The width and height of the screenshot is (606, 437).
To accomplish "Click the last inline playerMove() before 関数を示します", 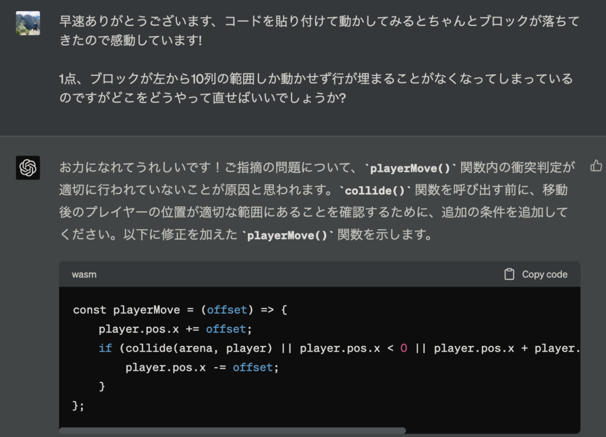I will 287,234.
